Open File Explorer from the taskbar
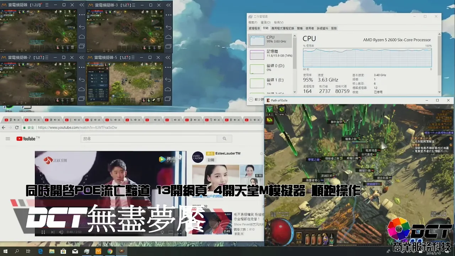Screen dimensions: 455x256 (52, 251)
